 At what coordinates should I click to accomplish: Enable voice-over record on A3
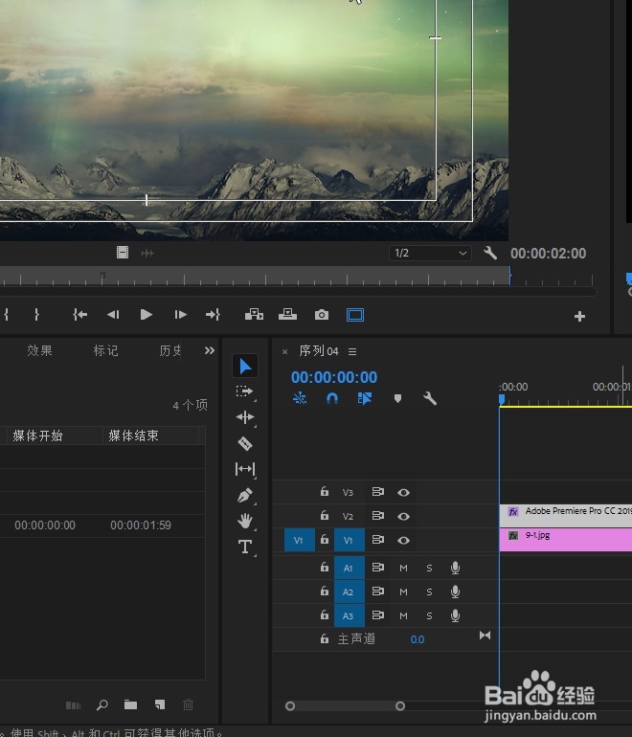click(455, 615)
